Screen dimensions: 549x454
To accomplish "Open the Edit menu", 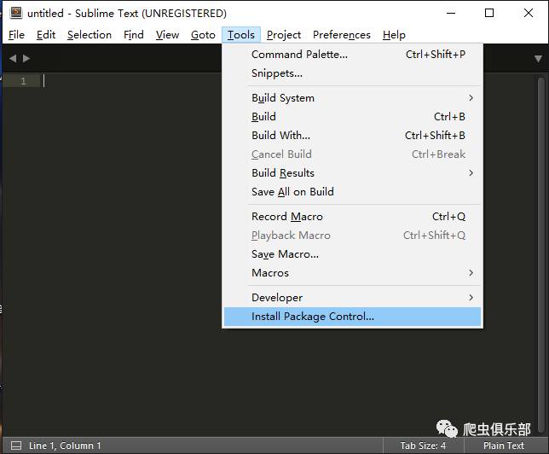I will (46, 35).
